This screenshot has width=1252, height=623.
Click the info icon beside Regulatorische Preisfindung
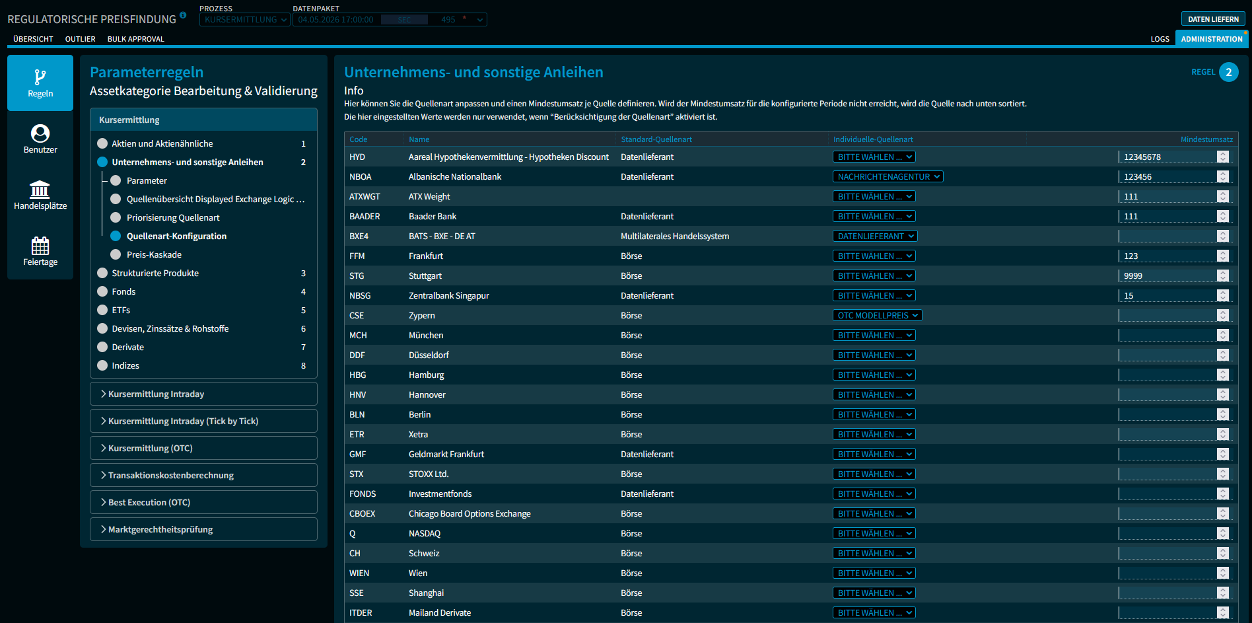(x=183, y=15)
